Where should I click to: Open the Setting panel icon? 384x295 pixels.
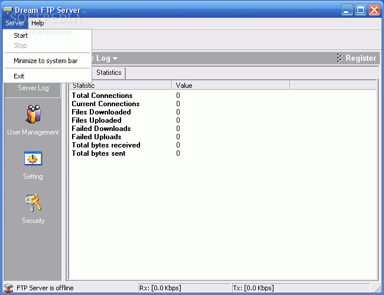point(33,158)
